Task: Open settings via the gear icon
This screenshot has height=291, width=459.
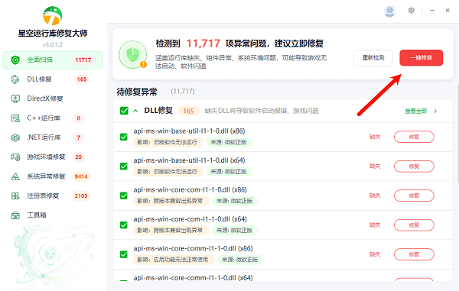Action: coord(412,11)
